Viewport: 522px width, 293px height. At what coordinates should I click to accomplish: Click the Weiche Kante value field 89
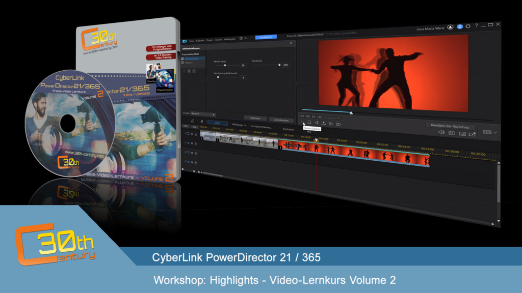[x=243, y=66]
